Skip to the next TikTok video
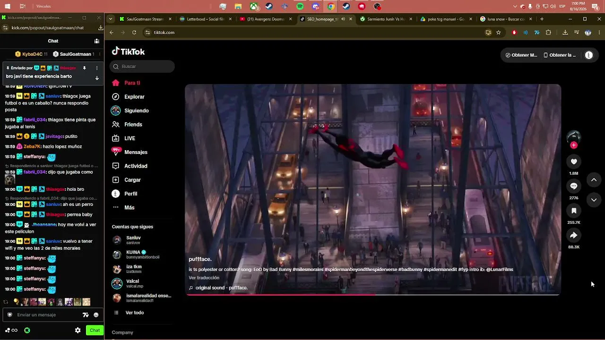The width and height of the screenshot is (605, 340). 594,200
